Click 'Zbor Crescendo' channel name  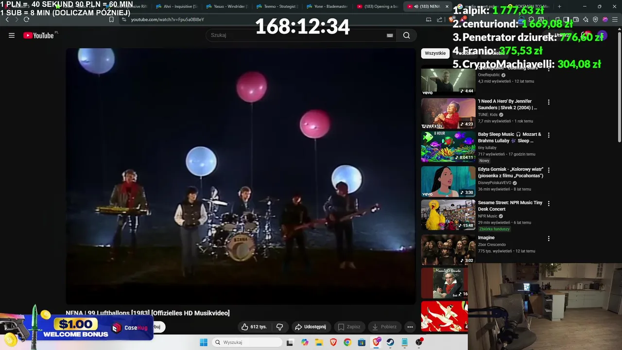tap(492, 245)
